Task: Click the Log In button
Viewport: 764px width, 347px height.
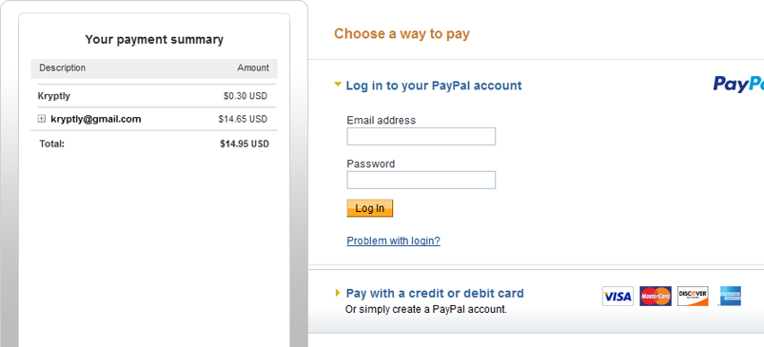Action: [370, 208]
